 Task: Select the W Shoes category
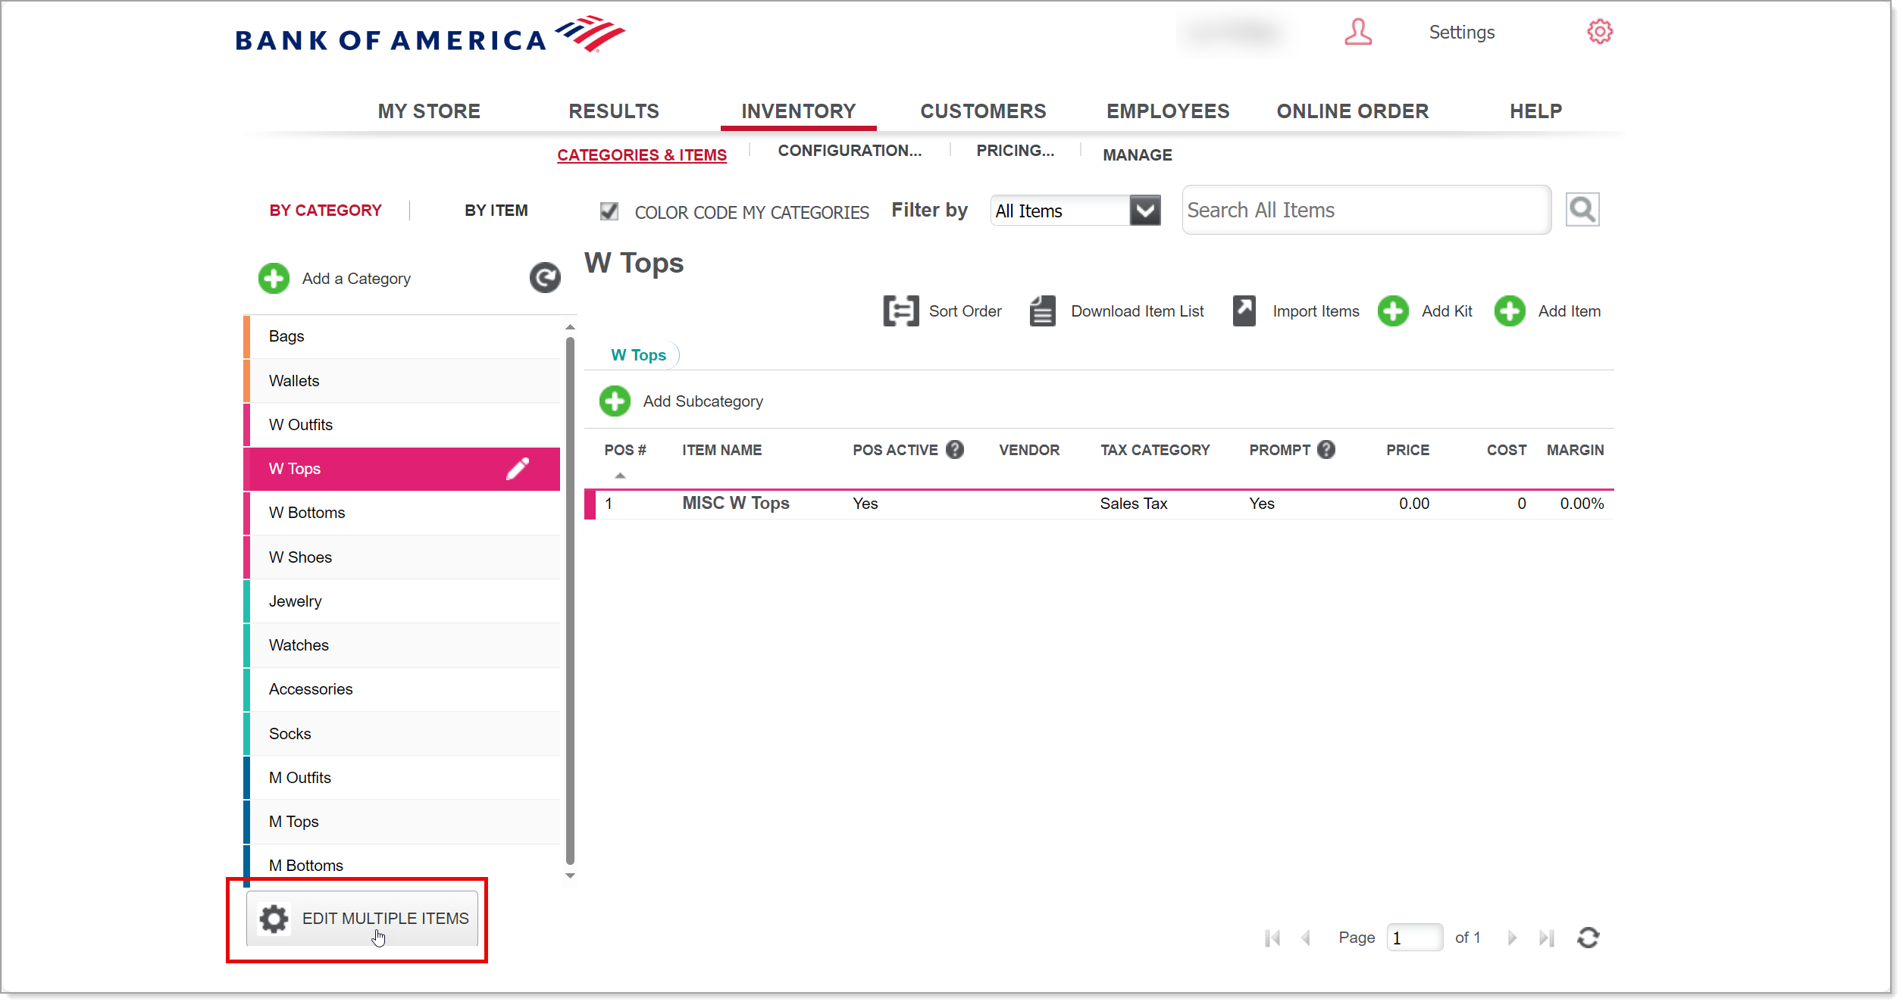click(x=402, y=557)
